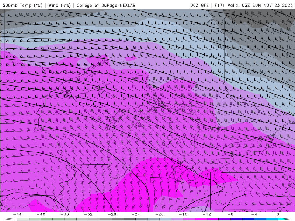Click the "00Z GFS" model run label
Image resolution: width=295 pixels, height=221 pixels.
coord(199,5)
